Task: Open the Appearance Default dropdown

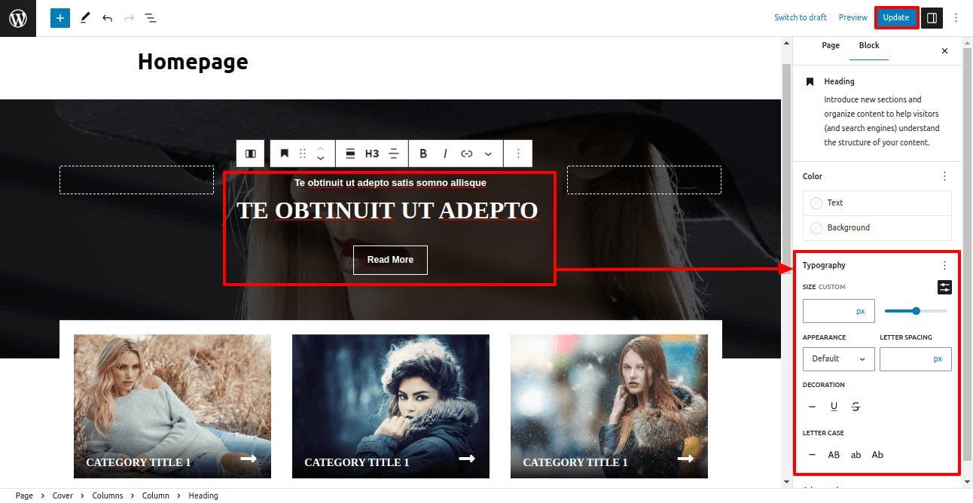Action: point(838,359)
